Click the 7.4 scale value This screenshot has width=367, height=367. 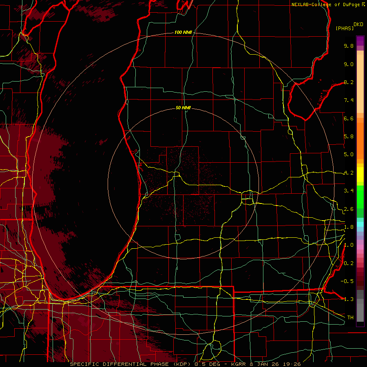(x=349, y=100)
